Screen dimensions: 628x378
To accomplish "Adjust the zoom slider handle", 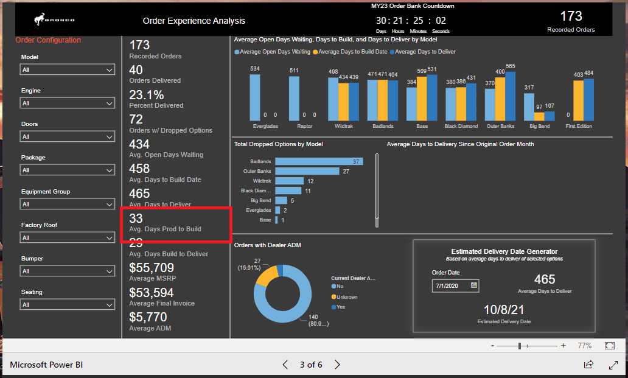I will pyautogui.click(x=520, y=346).
